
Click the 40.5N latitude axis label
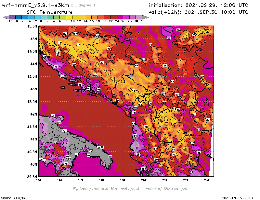32,152
